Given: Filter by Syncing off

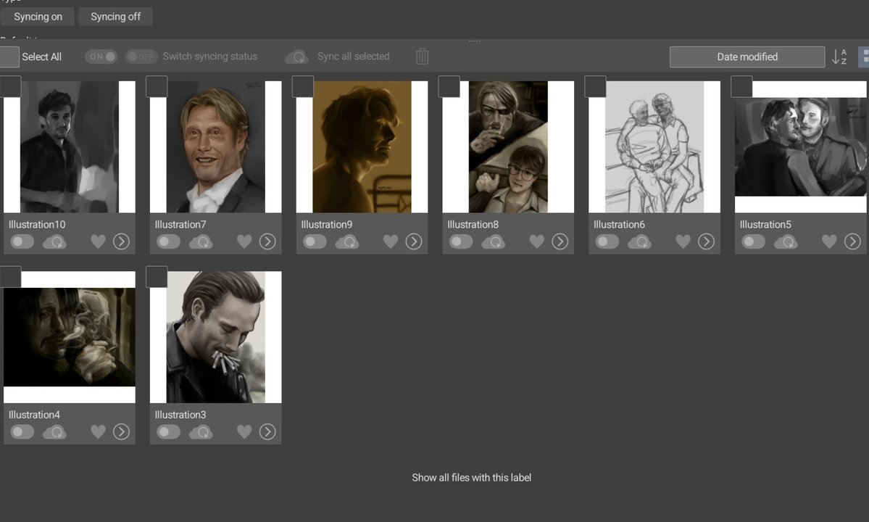Looking at the screenshot, I should [115, 17].
